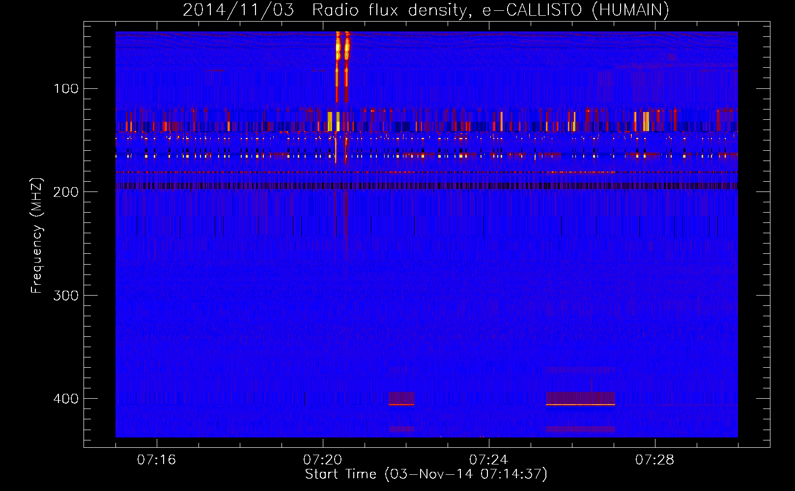Click the Start Time axis caption
Viewport: 795px width, 491px height.
(x=426, y=474)
